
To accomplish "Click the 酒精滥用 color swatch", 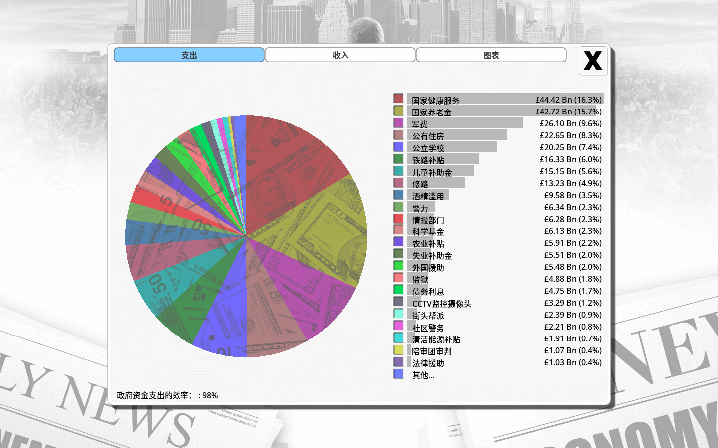I will tap(399, 194).
